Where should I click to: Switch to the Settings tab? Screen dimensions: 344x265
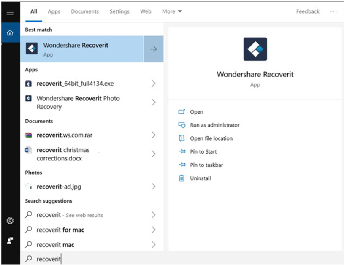point(119,11)
